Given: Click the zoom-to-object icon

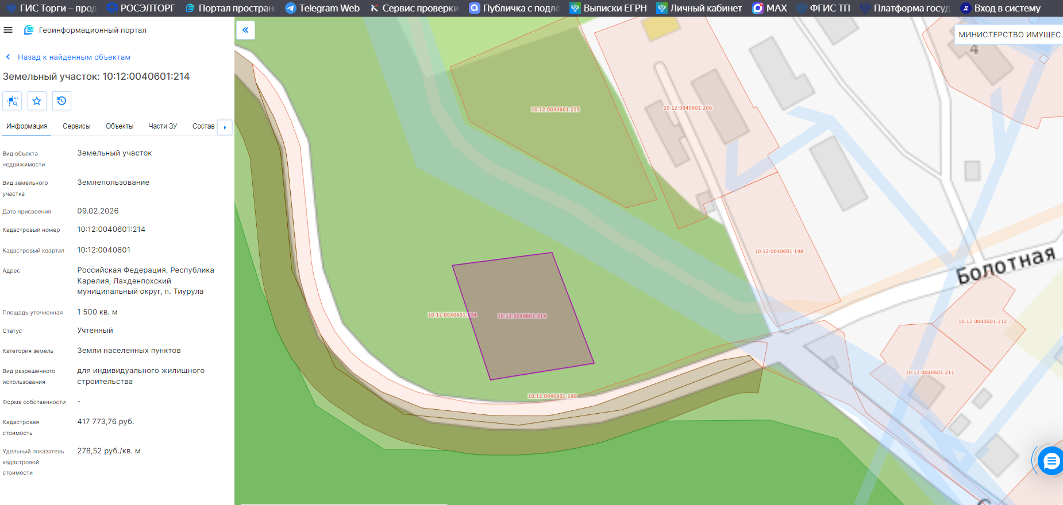Looking at the screenshot, I should click(12, 101).
